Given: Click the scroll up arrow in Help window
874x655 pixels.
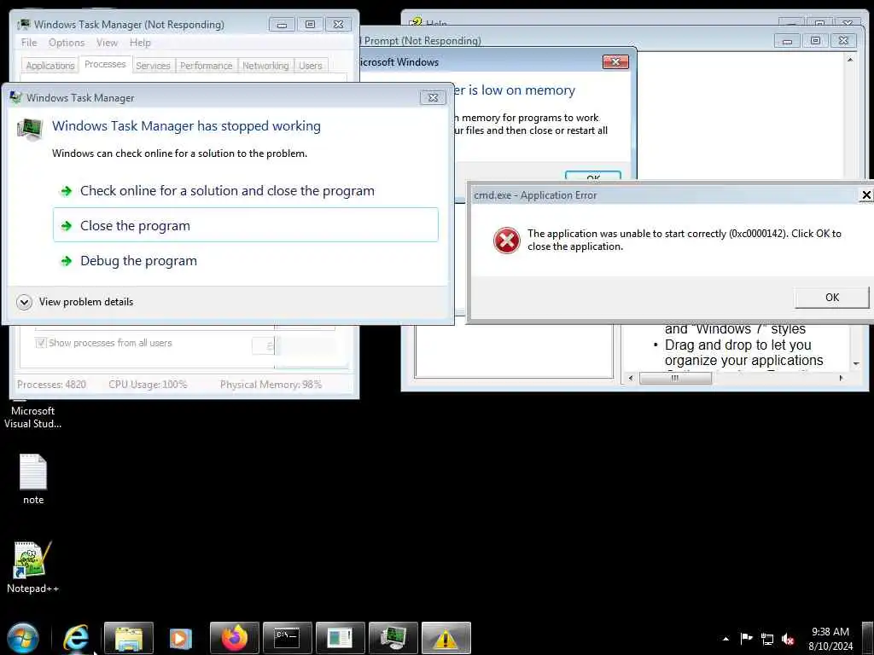Looking at the screenshot, I should (x=850, y=59).
